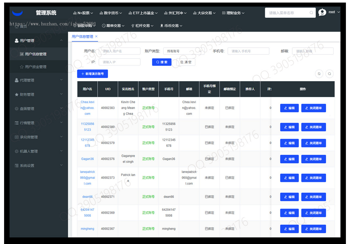Open the 账户类型 select showing 所有账号
The width and height of the screenshot is (350, 244).
pyautogui.click(x=184, y=51)
